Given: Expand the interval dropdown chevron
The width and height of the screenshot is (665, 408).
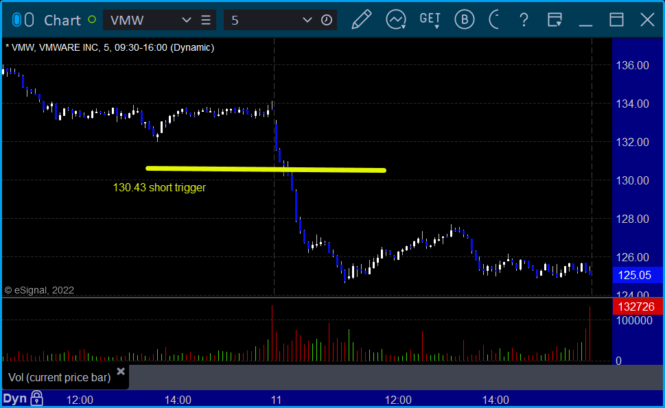Looking at the screenshot, I should (x=307, y=20).
